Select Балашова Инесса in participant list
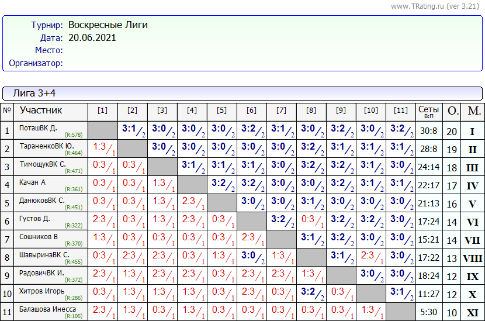 [47, 309]
